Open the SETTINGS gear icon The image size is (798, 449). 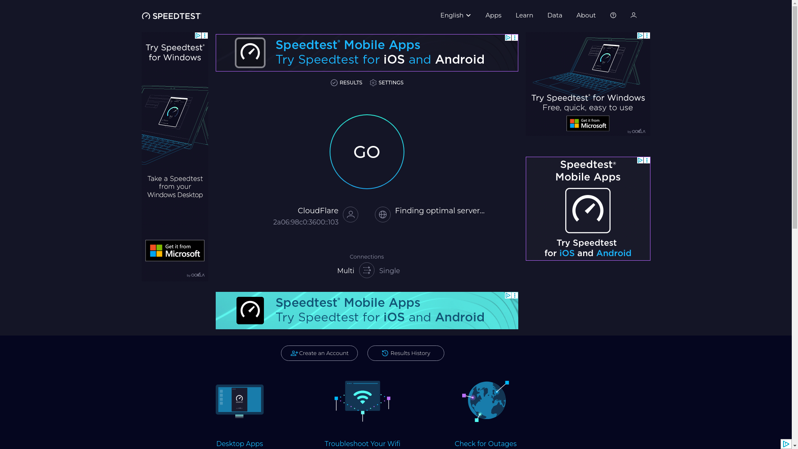373,83
